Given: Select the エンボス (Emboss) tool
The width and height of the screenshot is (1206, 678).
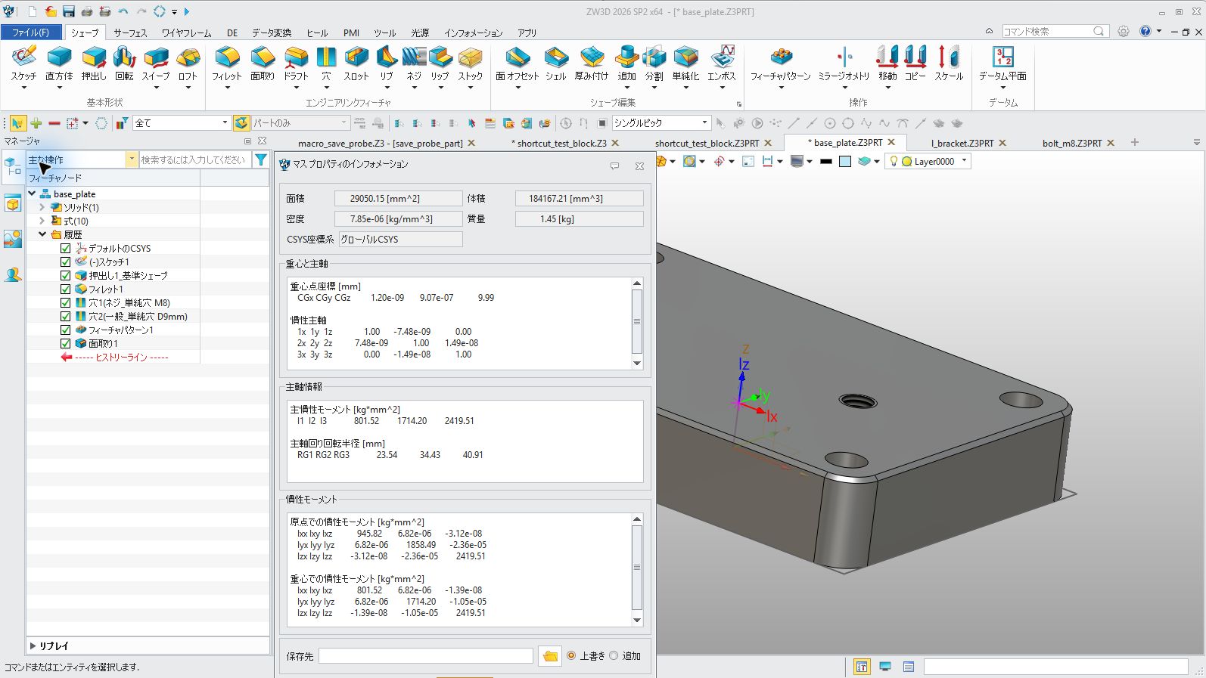Looking at the screenshot, I should coord(722,63).
